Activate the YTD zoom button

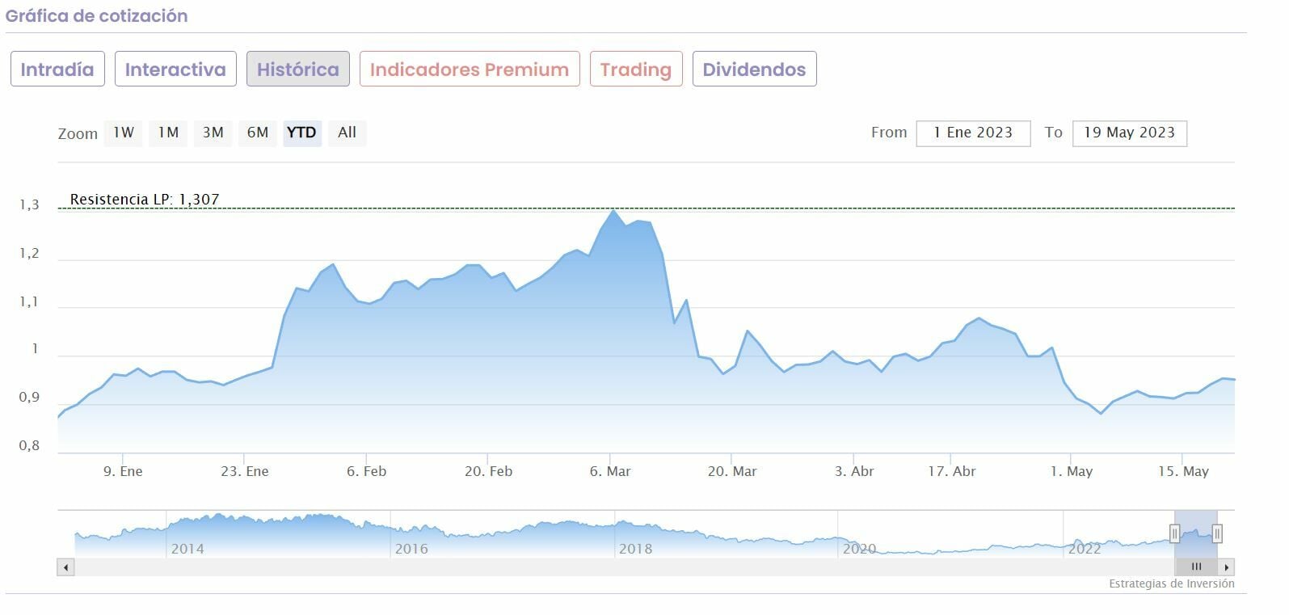click(302, 133)
